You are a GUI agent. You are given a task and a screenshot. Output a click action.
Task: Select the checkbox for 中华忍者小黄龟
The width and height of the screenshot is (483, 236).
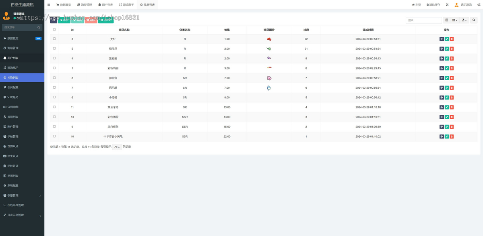pos(54,136)
